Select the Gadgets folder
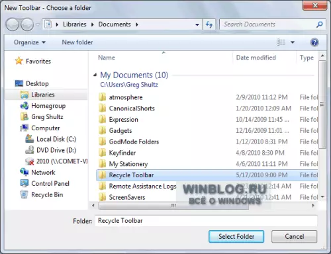This screenshot has width=331, height=254. tap(115, 130)
